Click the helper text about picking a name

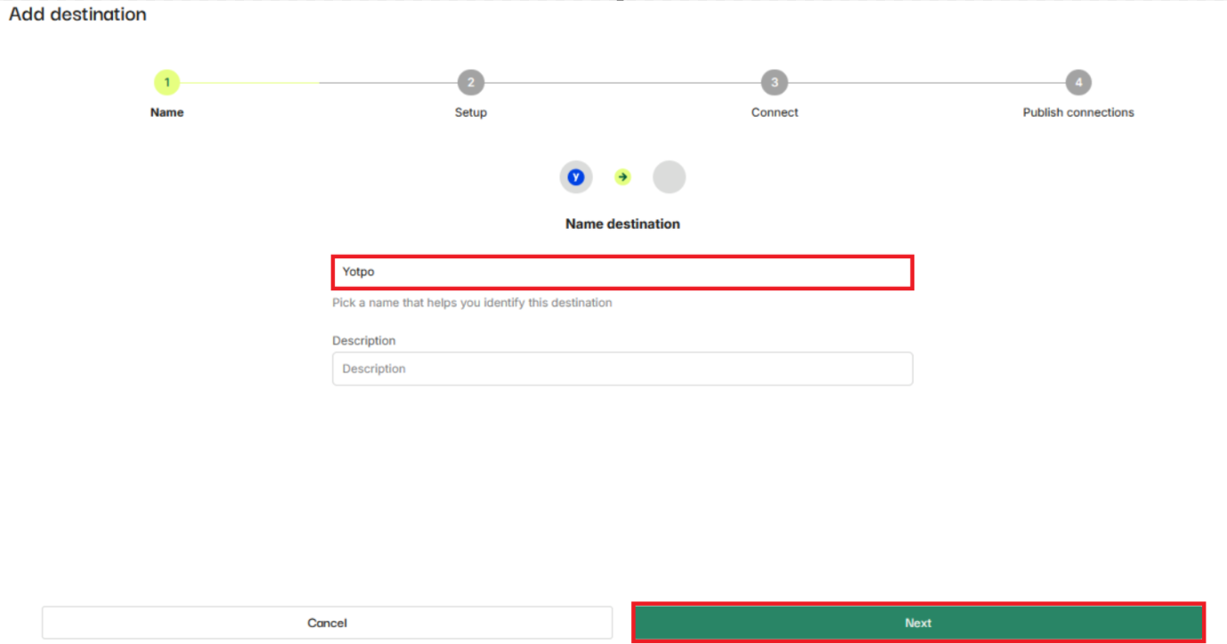click(x=472, y=303)
